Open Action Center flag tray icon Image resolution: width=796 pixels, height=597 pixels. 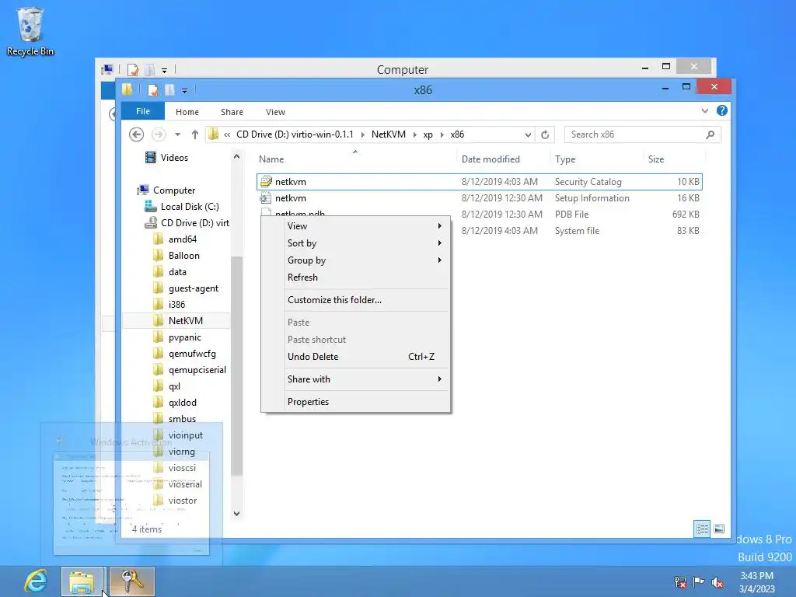tap(699, 581)
